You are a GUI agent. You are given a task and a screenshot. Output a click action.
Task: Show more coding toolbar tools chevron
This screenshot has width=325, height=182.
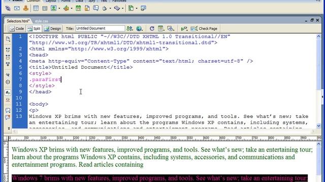coord(9,128)
